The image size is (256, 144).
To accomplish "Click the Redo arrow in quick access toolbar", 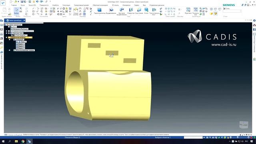I will (x=42, y=2).
